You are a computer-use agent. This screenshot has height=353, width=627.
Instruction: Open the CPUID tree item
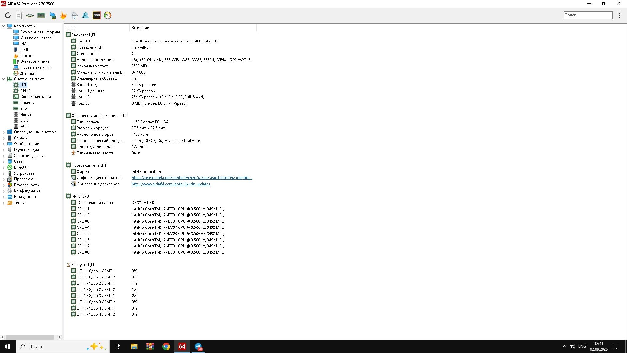tap(22, 91)
